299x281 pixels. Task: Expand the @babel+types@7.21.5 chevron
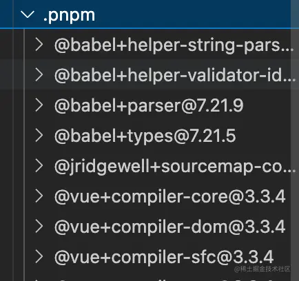pyautogui.click(x=39, y=136)
